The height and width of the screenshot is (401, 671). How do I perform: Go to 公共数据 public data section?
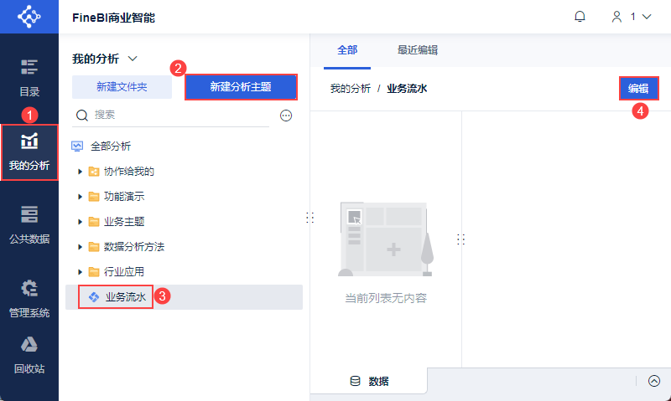pos(29,224)
